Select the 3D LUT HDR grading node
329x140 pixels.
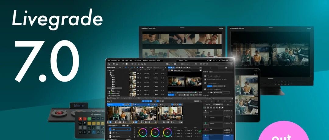[120, 136]
